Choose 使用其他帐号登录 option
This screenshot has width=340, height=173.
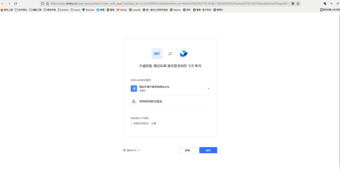pyautogui.click(x=170, y=101)
